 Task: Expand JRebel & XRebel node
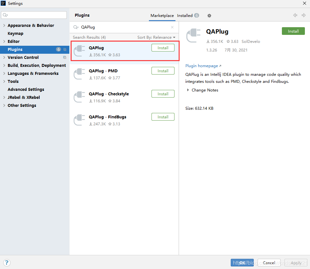pos(4,97)
